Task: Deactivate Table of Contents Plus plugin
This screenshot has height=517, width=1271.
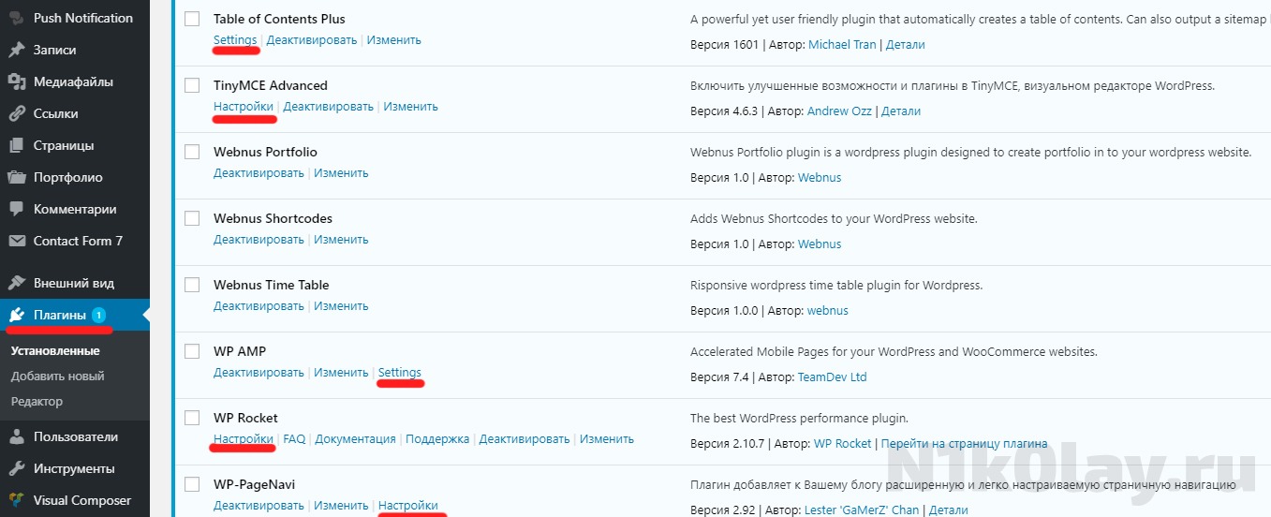Action: pos(312,40)
